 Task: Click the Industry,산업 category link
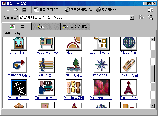74,52
